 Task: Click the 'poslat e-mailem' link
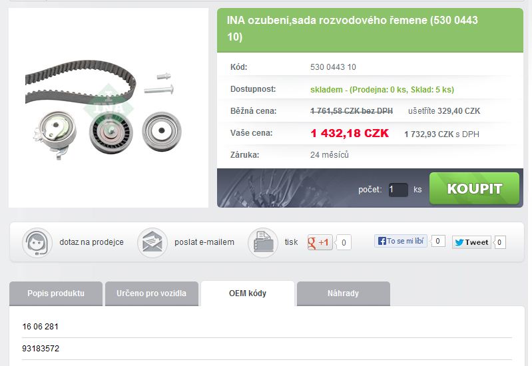coord(204,242)
